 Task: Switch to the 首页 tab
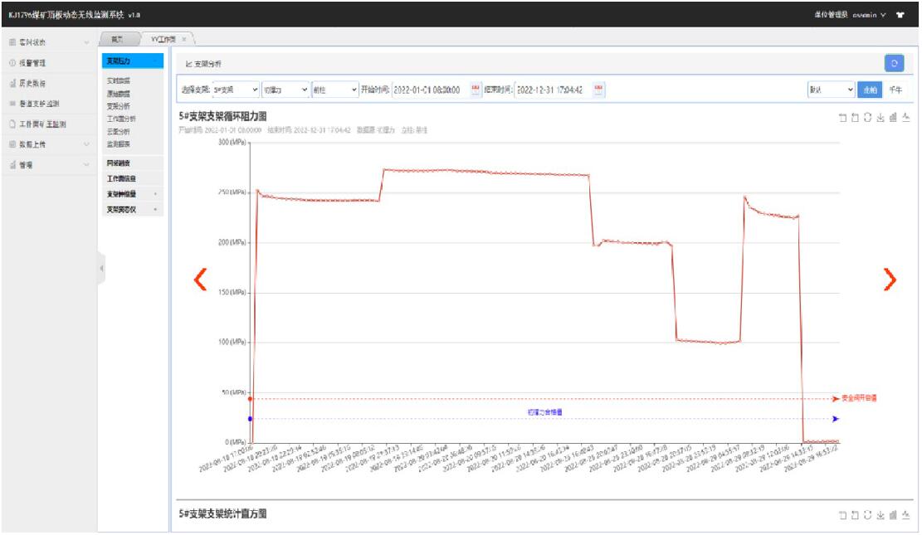(x=117, y=39)
